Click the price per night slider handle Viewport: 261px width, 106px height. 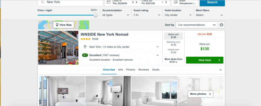[96, 15]
